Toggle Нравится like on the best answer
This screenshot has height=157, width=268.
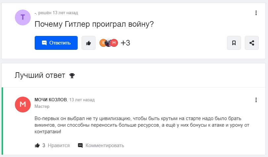click(x=53, y=145)
